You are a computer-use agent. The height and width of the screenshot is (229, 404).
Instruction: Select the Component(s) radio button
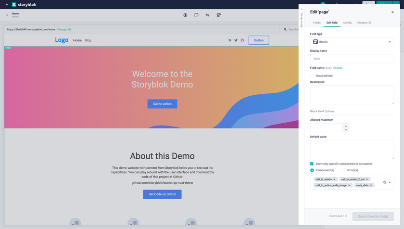click(312, 170)
